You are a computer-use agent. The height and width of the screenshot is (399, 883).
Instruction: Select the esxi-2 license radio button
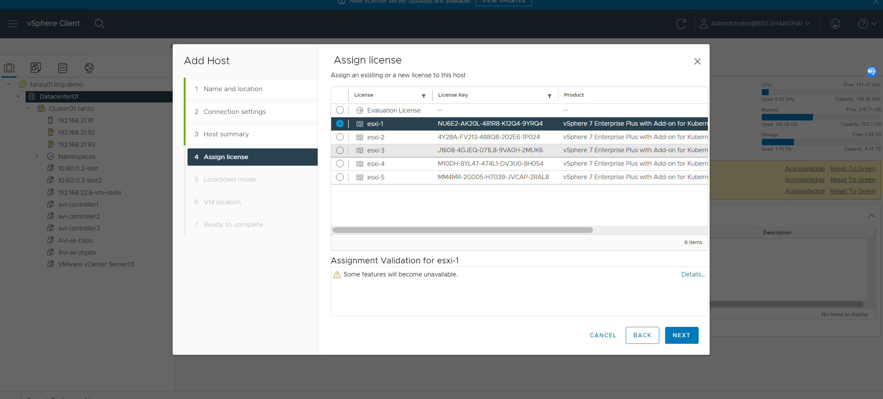pos(340,137)
